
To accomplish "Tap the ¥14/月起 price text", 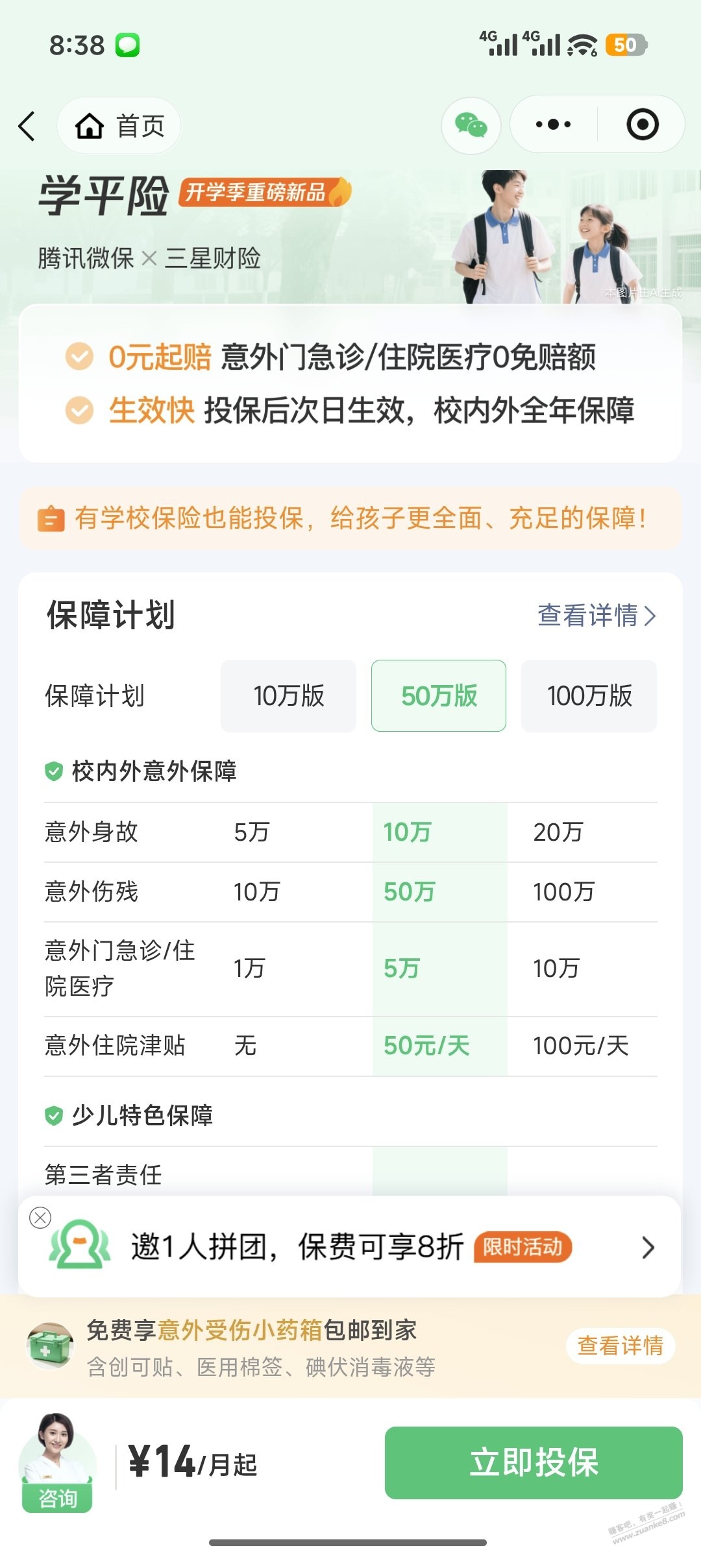I will point(193,1463).
